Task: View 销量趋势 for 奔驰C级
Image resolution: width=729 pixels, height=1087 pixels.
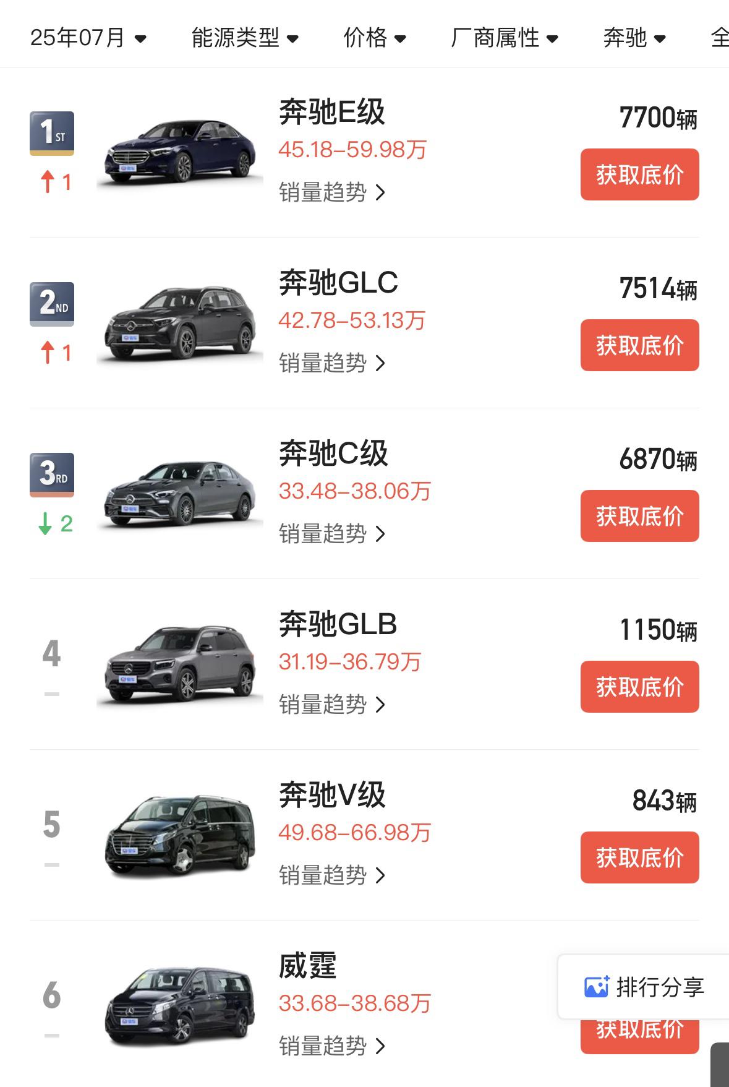Action: [332, 533]
